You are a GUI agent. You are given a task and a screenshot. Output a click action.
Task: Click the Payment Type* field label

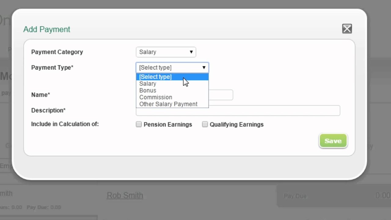click(x=52, y=68)
